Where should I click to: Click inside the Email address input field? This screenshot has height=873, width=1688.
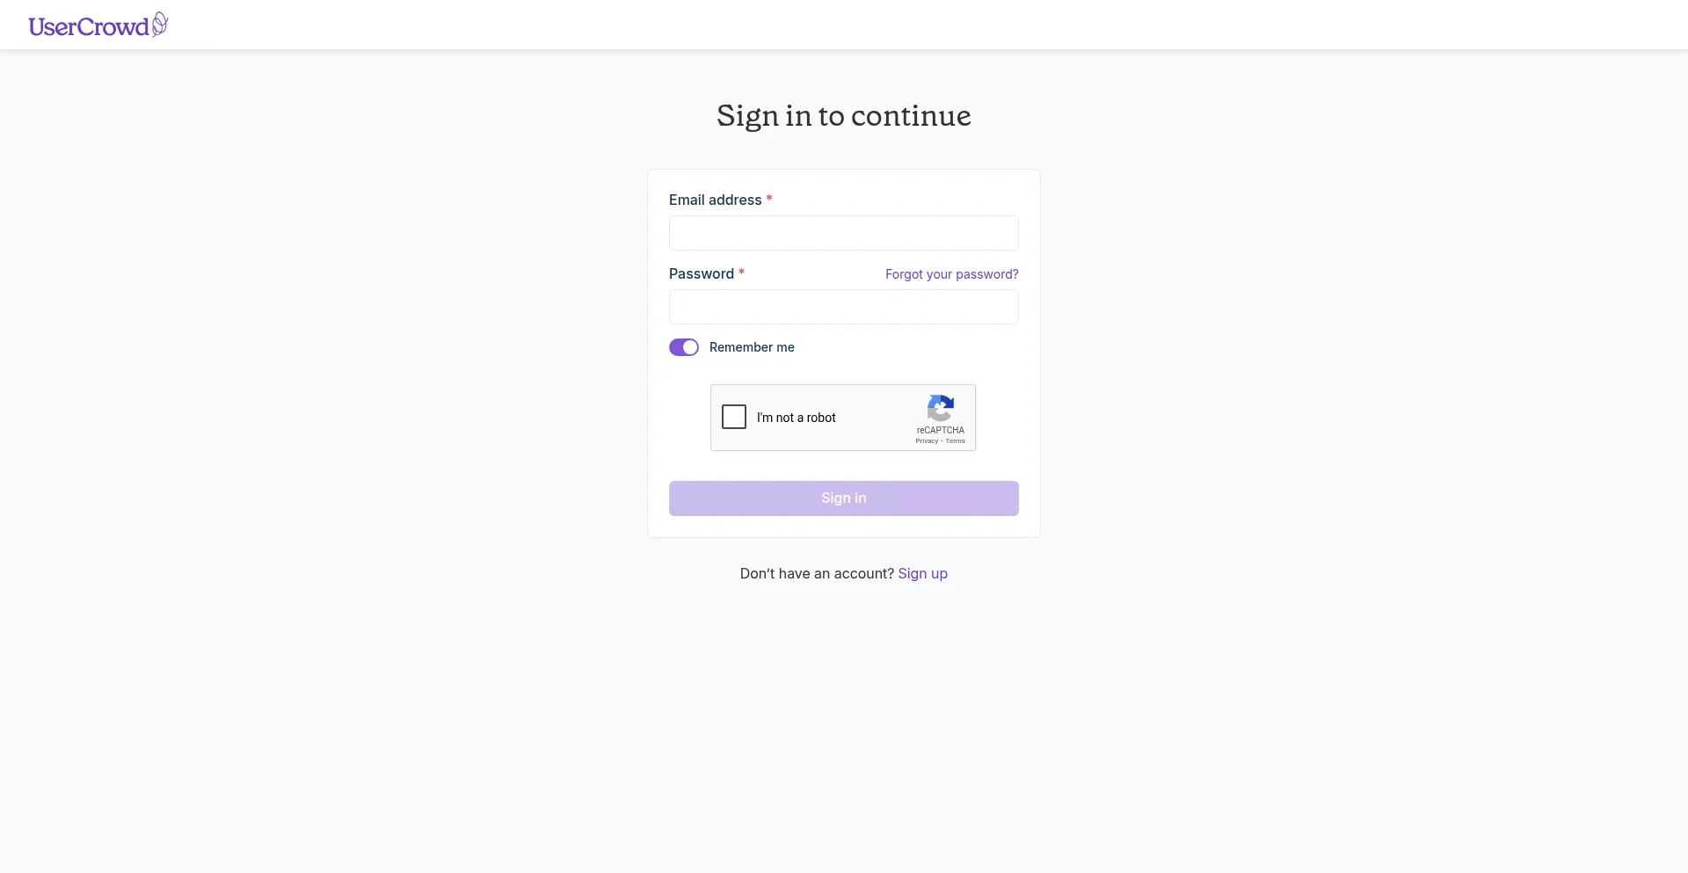pyautogui.click(x=843, y=233)
